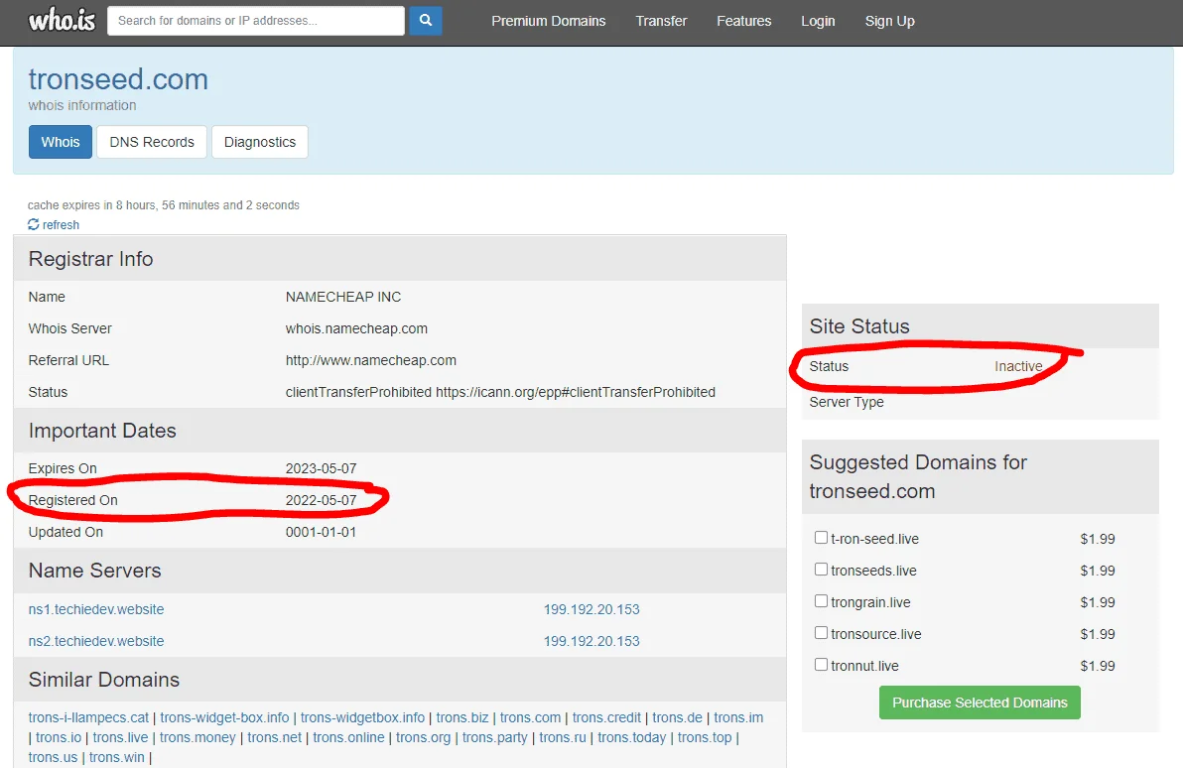Viewport: 1183px width, 768px height.
Task: Open the trons.org similar domain
Action: (x=423, y=737)
